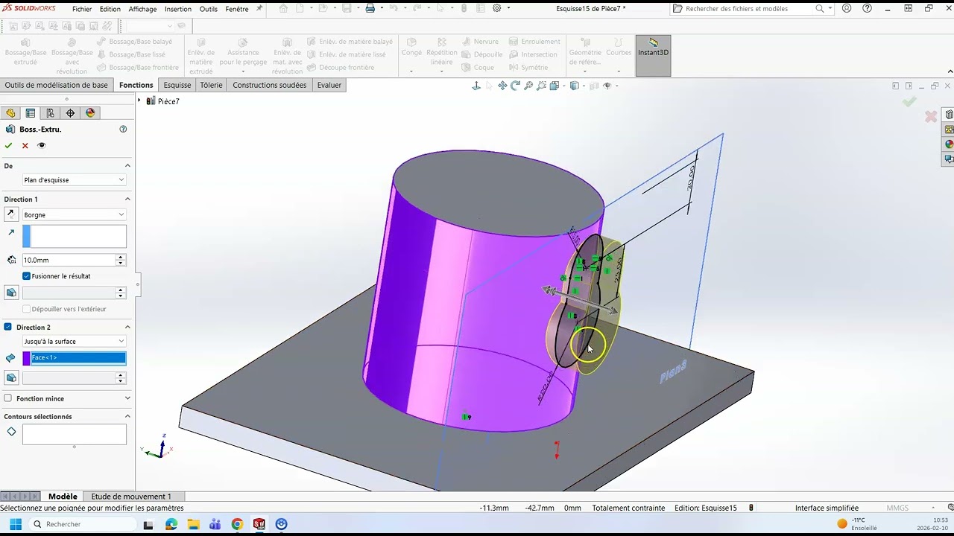Collapse the Direction 2 section chevron
Viewport: 954px width, 536px height.
coord(127,327)
